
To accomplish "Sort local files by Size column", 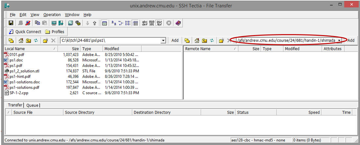I will click(69, 49).
